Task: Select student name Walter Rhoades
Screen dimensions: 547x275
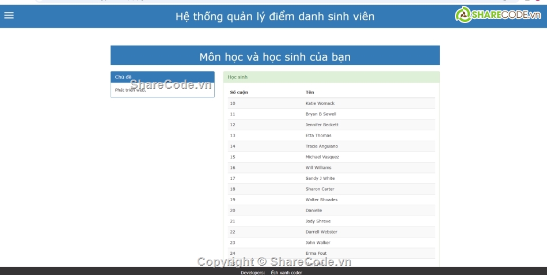Action: point(322,200)
